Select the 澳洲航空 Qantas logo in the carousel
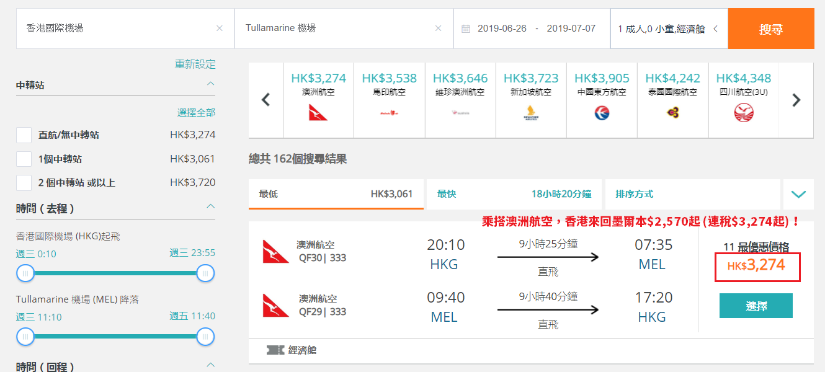This screenshot has width=825, height=372. tap(318, 112)
